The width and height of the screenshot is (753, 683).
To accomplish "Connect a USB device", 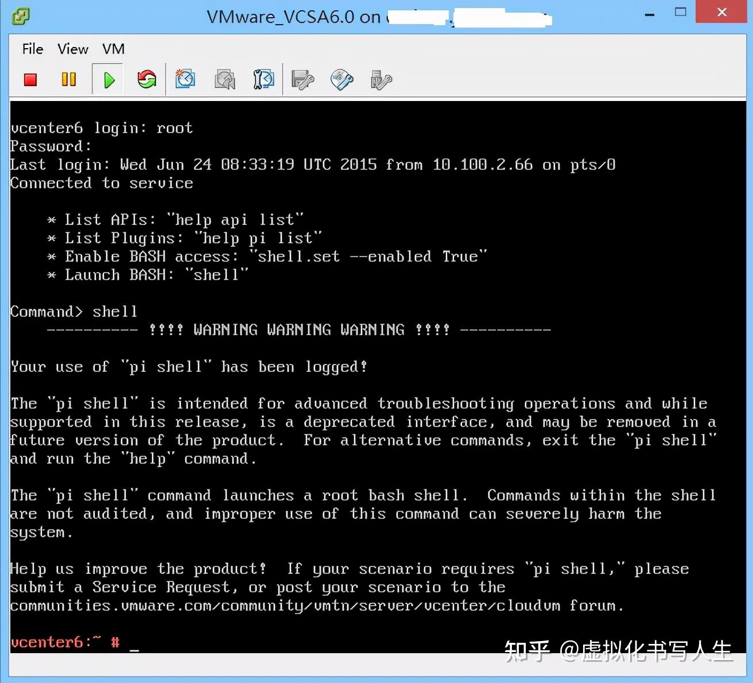I will (379, 79).
